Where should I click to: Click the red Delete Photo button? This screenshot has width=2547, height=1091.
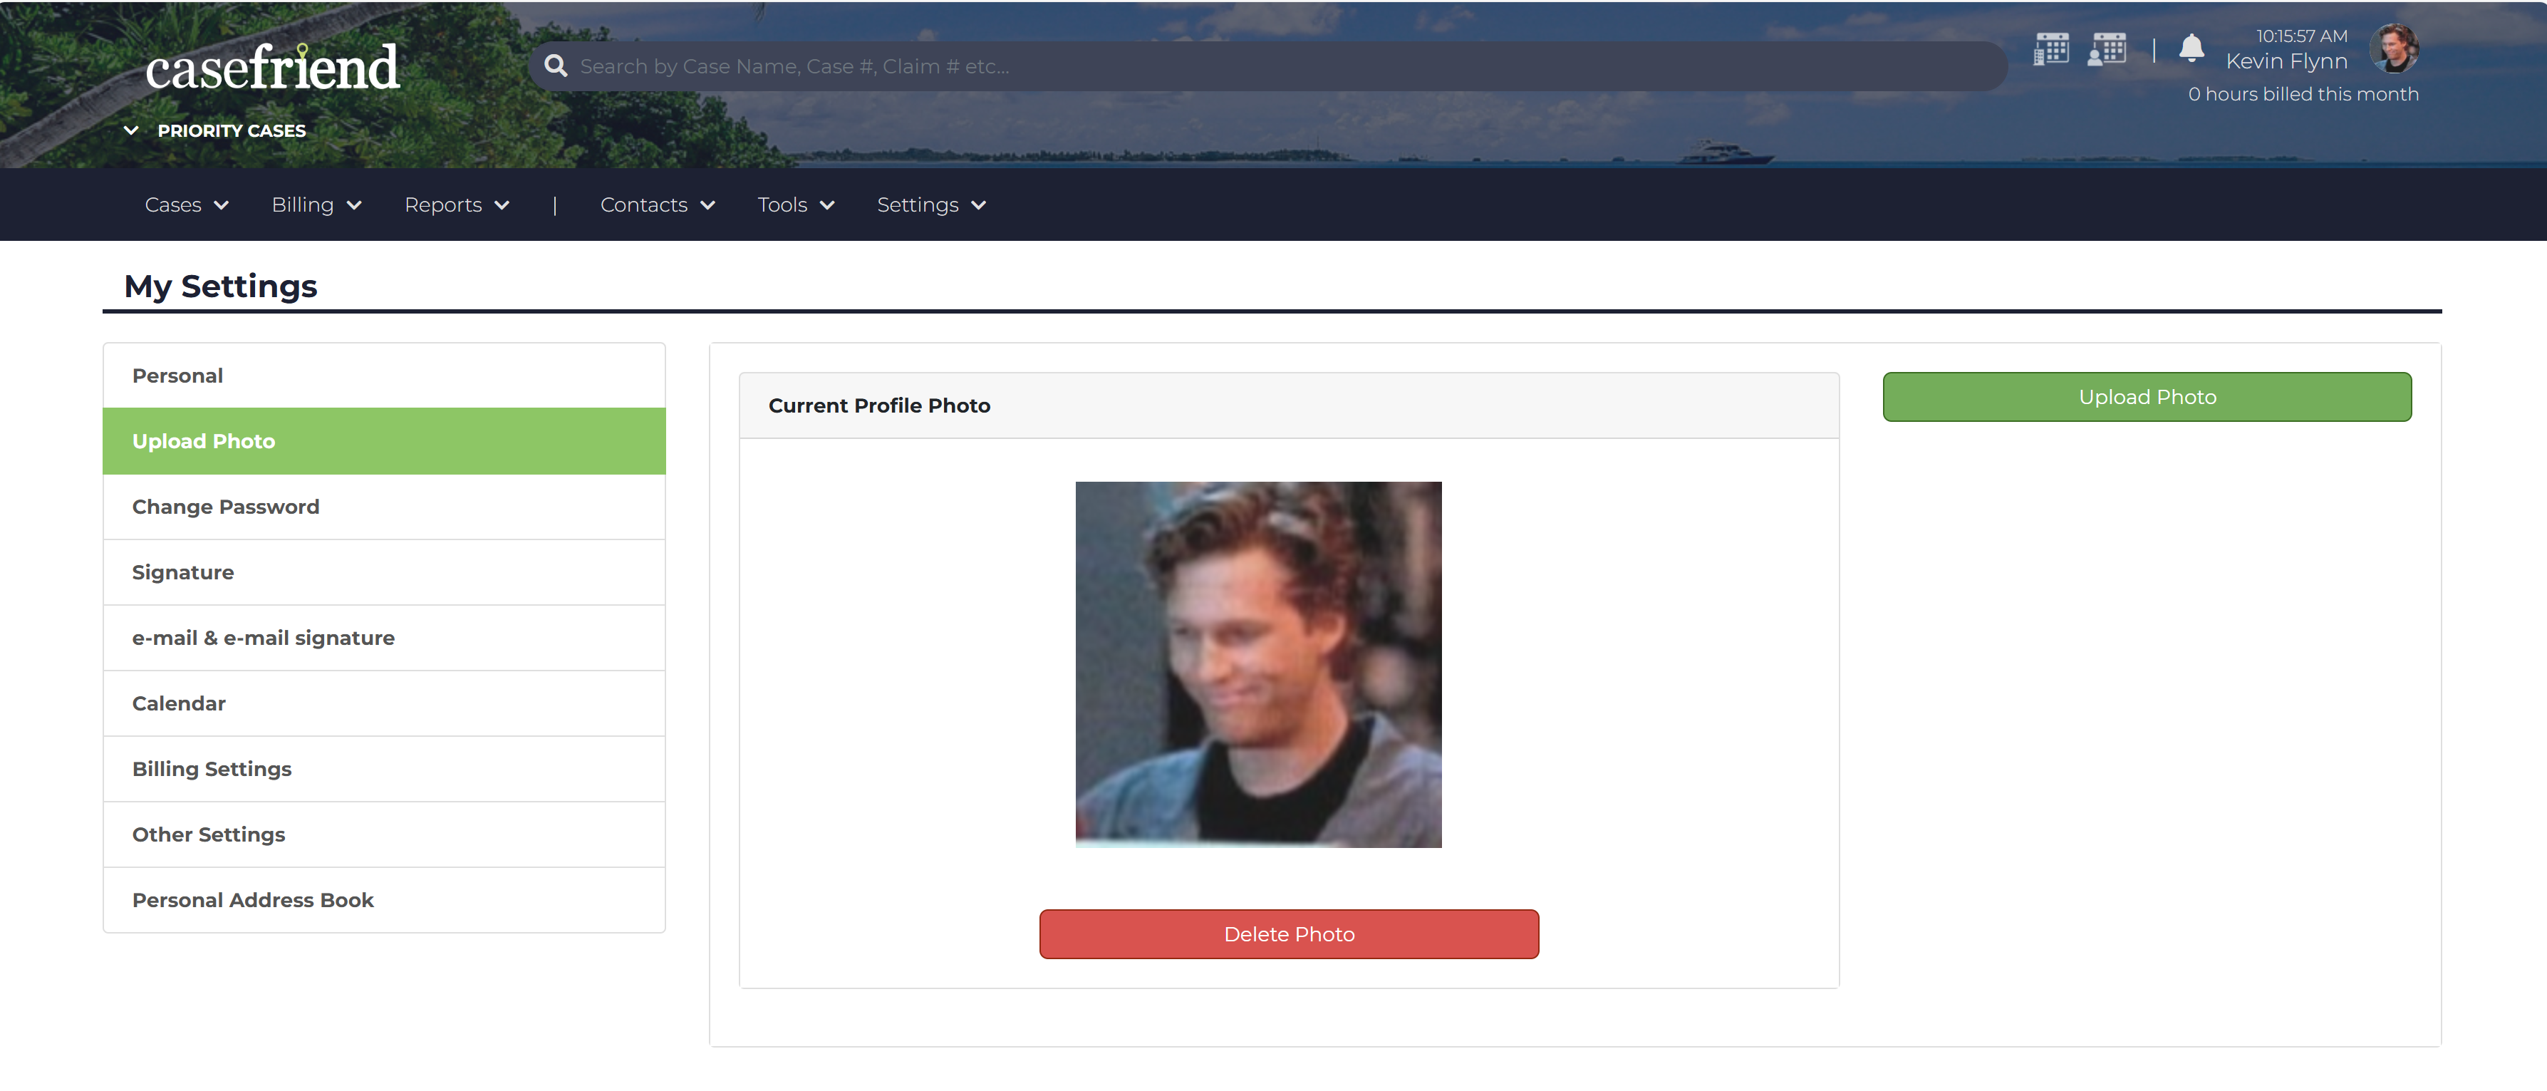pyautogui.click(x=1288, y=934)
